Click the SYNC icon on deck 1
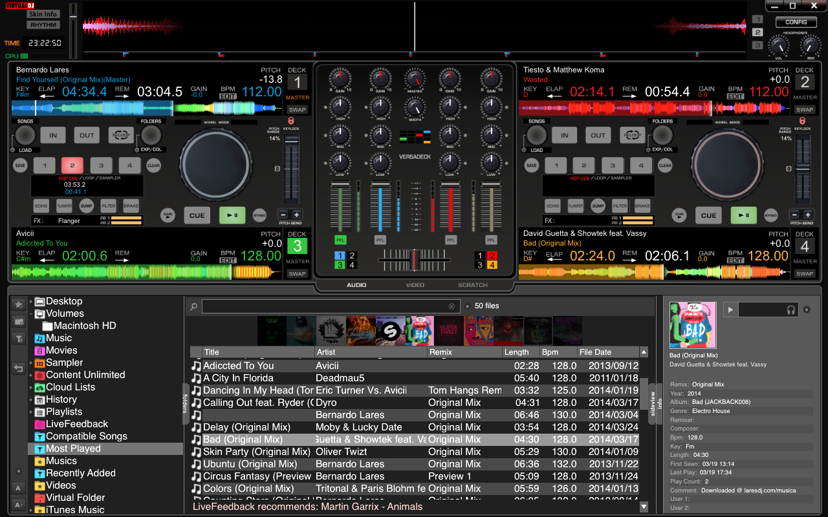Viewport: 828px width, 517px height. pyautogui.click(x=259, y=215)
